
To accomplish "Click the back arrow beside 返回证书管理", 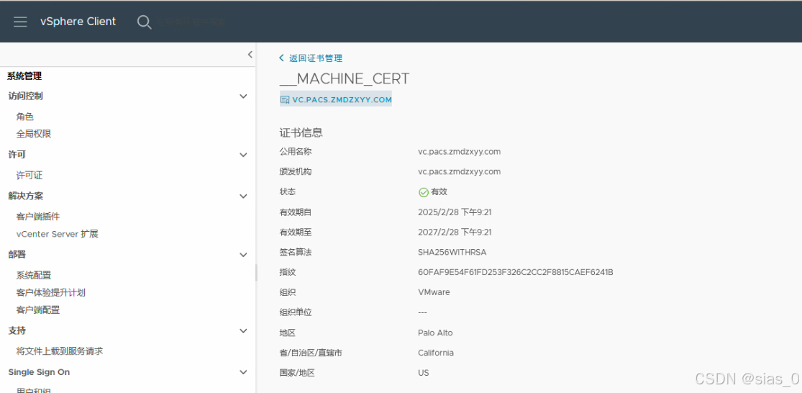I will tap(281, 58).
